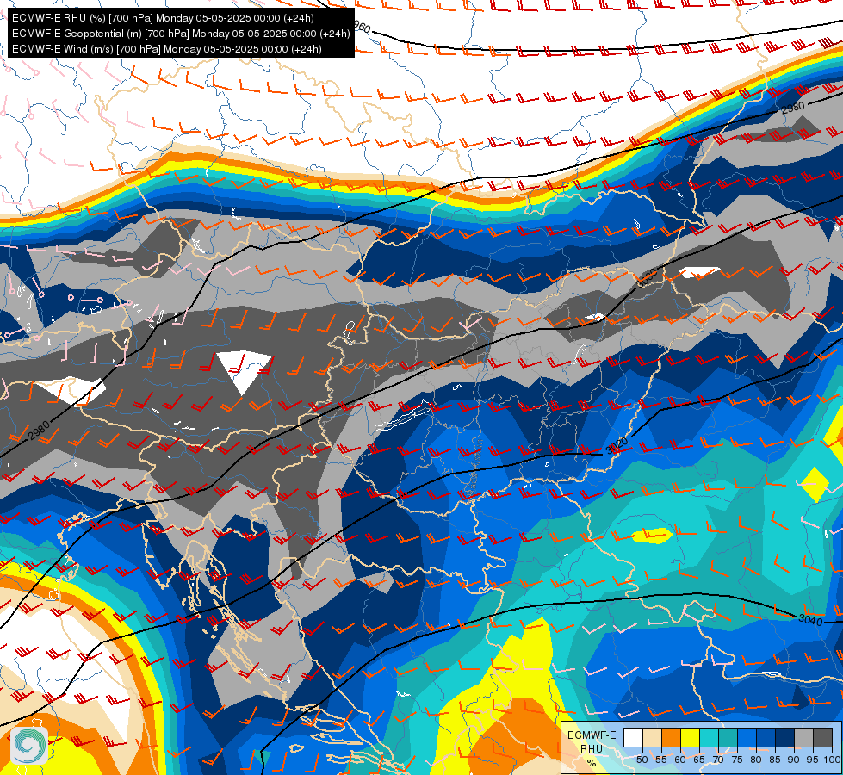This screenshot has width=843, height=775.
Task: Click the legend value 80
Action: 756,759
